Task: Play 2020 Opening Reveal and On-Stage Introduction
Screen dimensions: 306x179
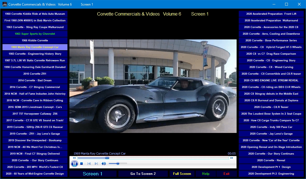Action: click(271, 147)
